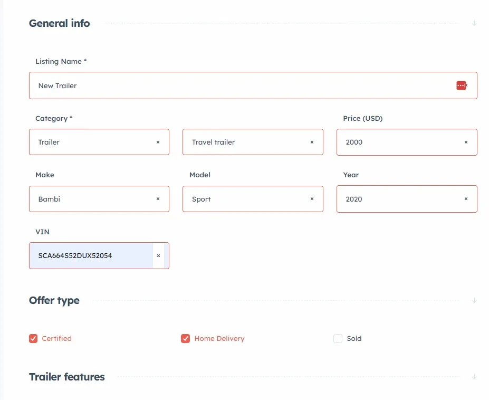Expand the Trailer features section arrow

click(474, 377)
